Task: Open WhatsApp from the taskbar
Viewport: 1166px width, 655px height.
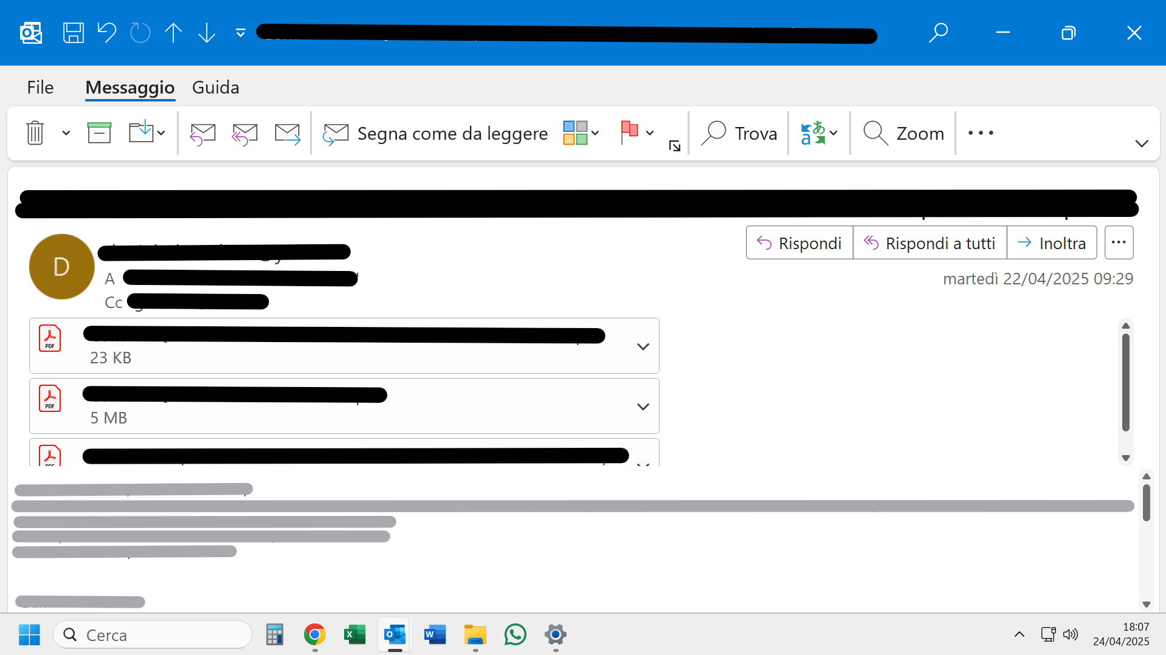Action: click(x=515, y=634)
